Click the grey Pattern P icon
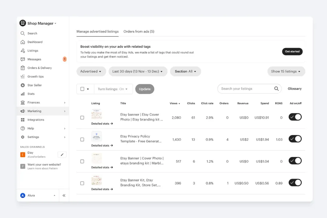327x218 pixels. pyautogui.click(x=23, y=166)
